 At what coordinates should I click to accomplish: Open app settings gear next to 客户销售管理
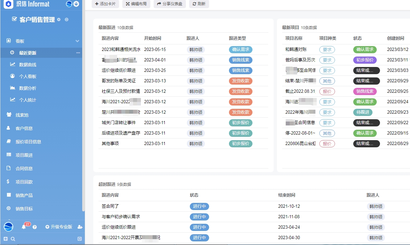[59, 20]
